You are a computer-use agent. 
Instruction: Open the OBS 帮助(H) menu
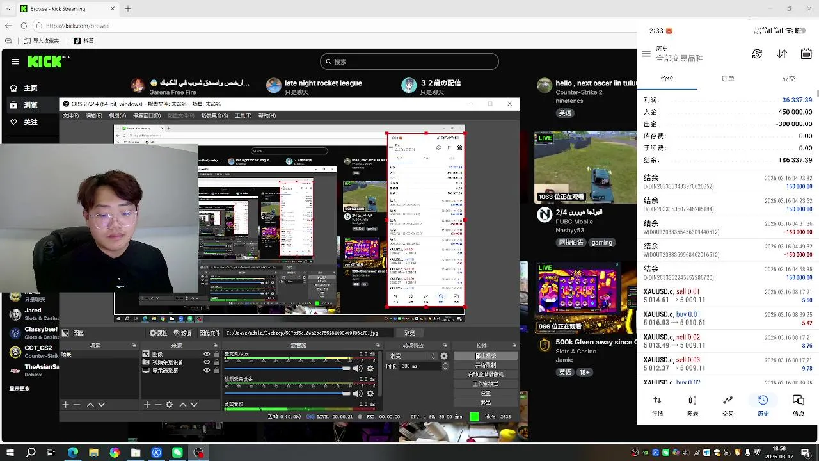267,116
